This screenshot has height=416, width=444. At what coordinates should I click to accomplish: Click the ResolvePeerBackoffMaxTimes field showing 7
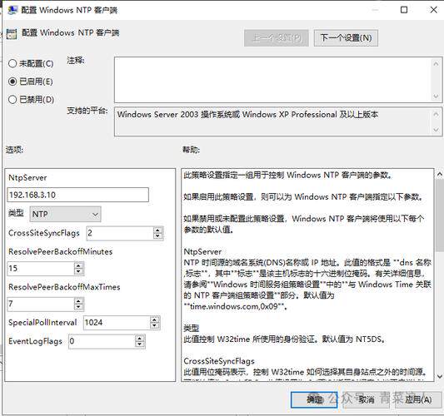click(41, 304)
